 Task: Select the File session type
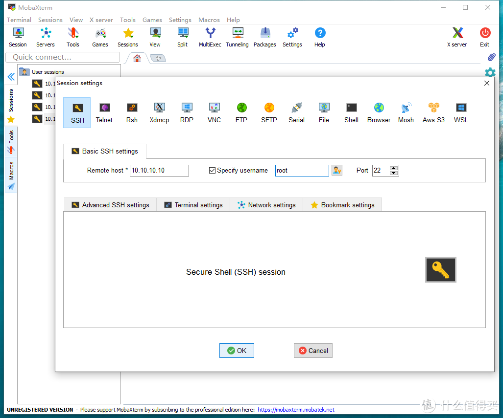click(324, 113)
